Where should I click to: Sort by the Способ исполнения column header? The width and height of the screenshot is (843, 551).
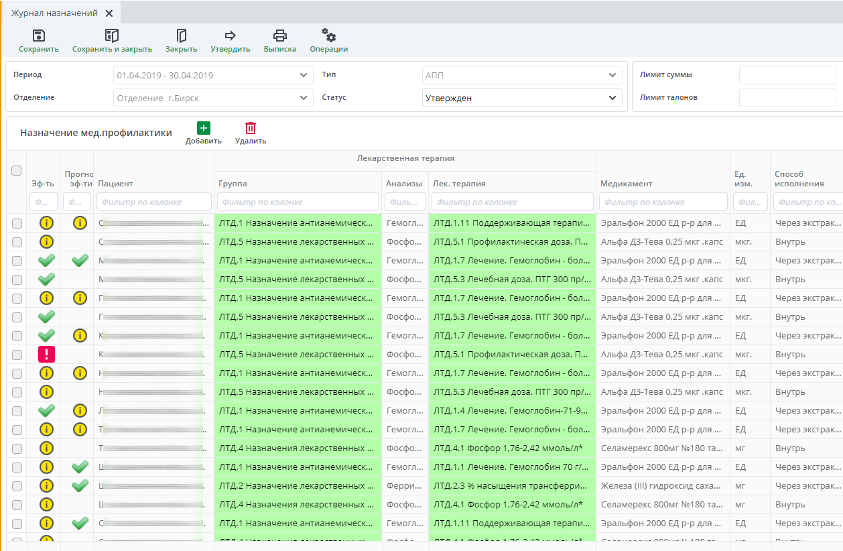click(799, 179)
